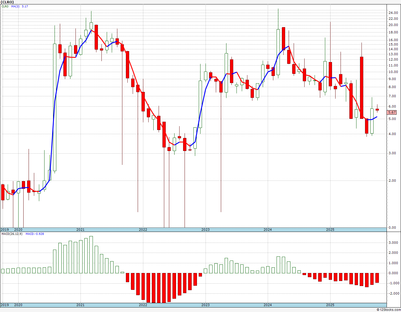Select the 22.00 price axis label

[393, 19]
